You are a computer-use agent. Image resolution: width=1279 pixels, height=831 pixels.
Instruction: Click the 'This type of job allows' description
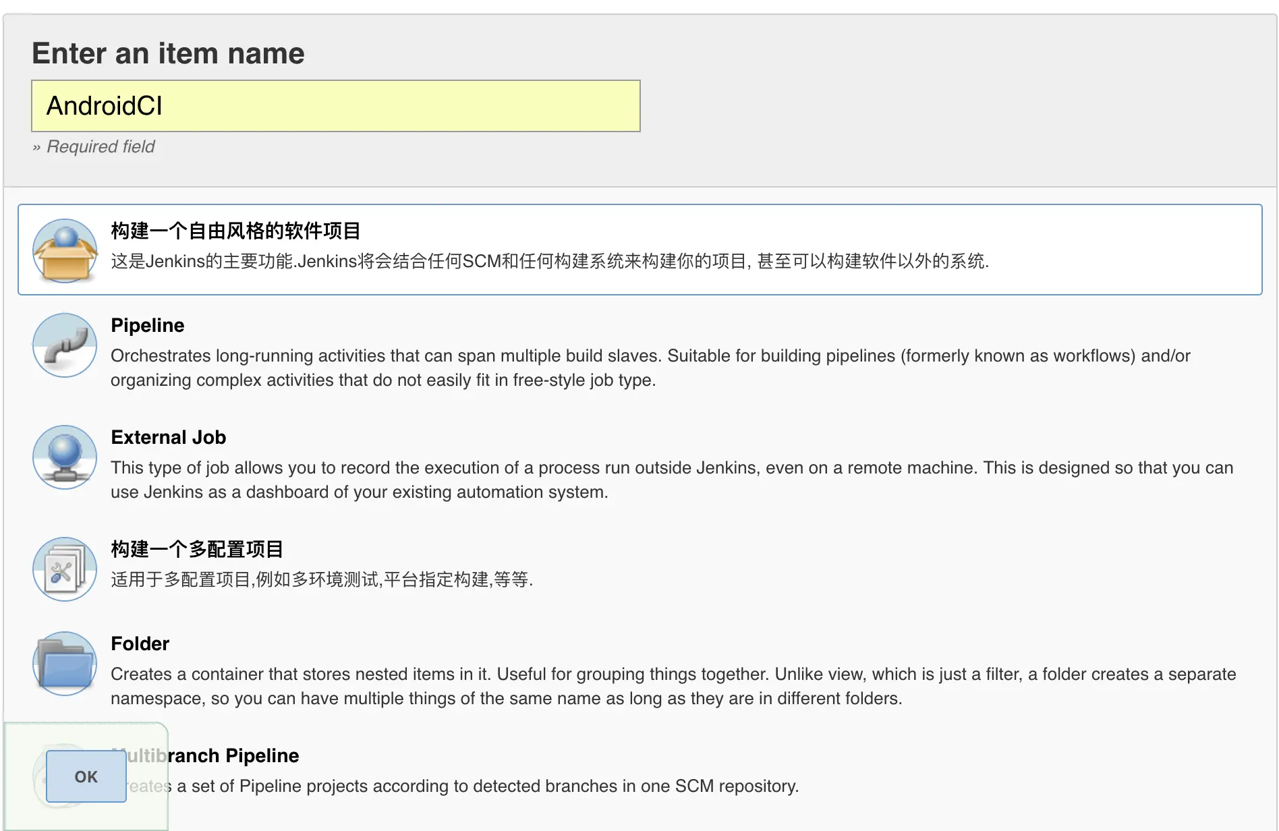point(672,480)
